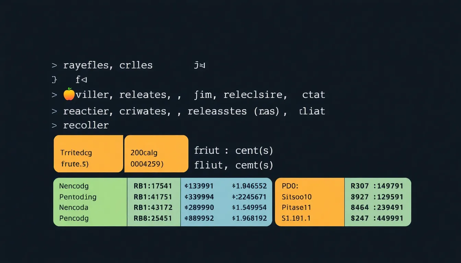Click the small box glyph before liat
The height and width of the screenshot is (263, 461).
pyautogui.click(x=301, y=111)
